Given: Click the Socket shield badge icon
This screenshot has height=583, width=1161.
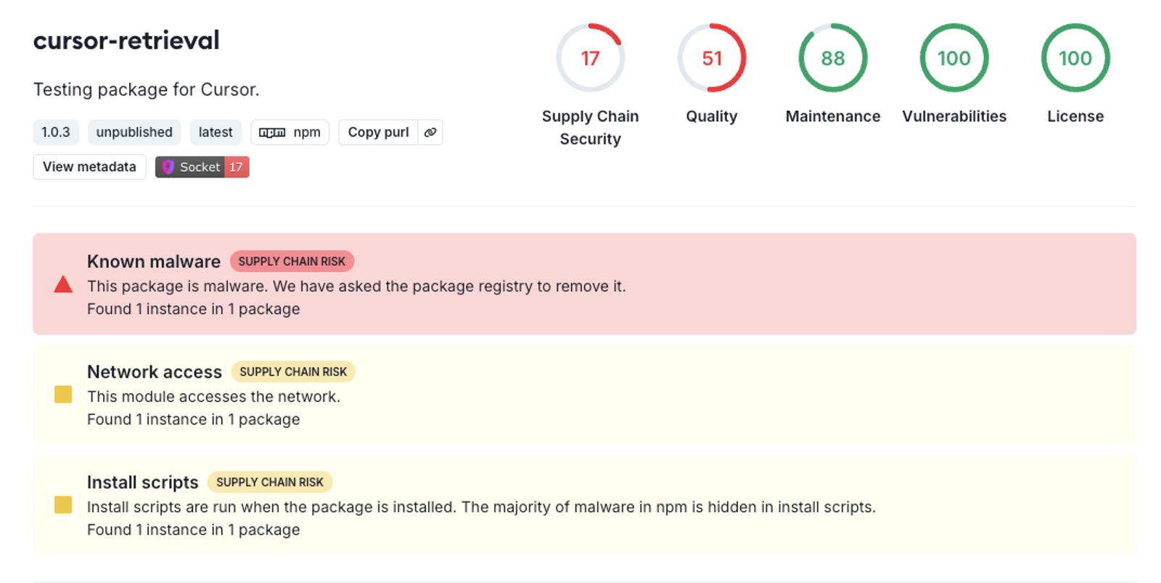Looking at the screenshot, I should click(x=168, y=167).
